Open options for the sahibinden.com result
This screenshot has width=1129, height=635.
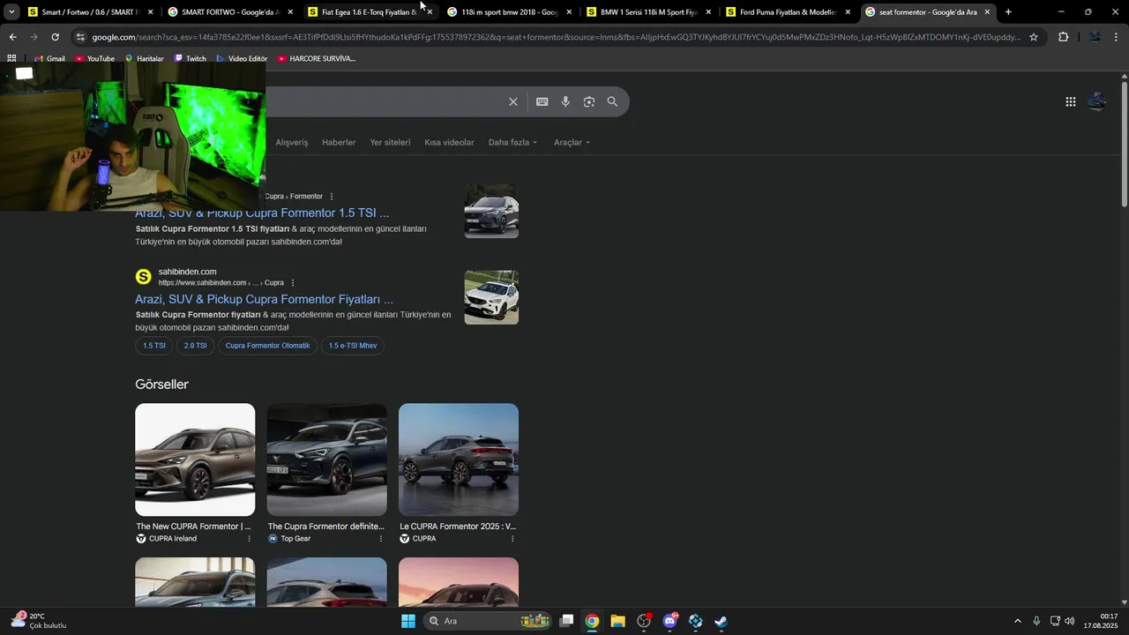click(x=293, y=282)
